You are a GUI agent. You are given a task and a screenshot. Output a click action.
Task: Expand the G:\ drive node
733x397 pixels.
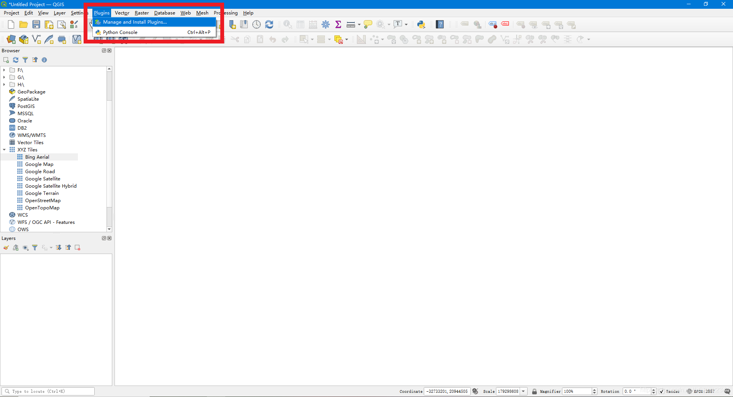click(4, 77)
